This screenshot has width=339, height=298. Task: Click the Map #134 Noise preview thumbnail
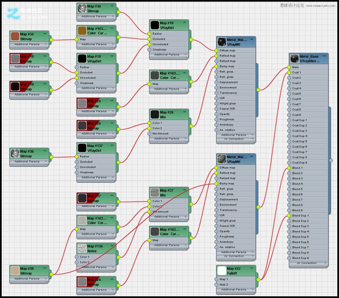coord(82,249)
